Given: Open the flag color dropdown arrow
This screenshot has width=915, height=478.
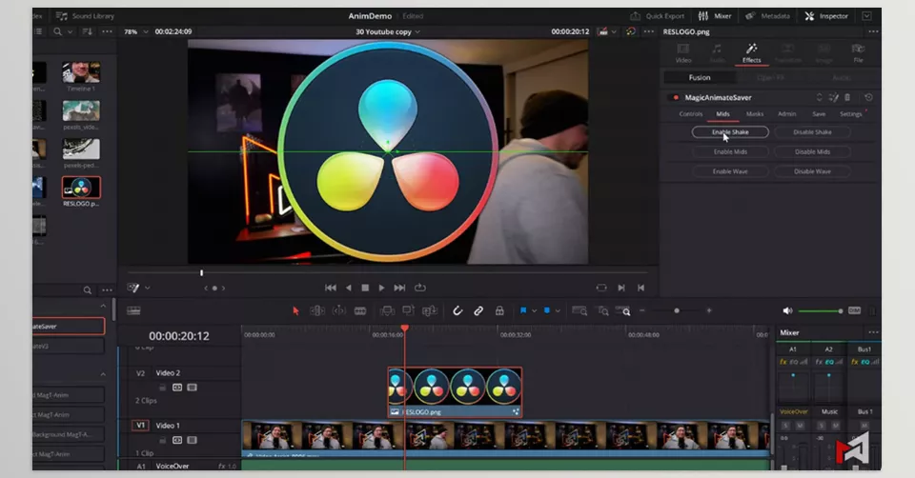Looking at the screenshot, I should [x=534, y=311].
